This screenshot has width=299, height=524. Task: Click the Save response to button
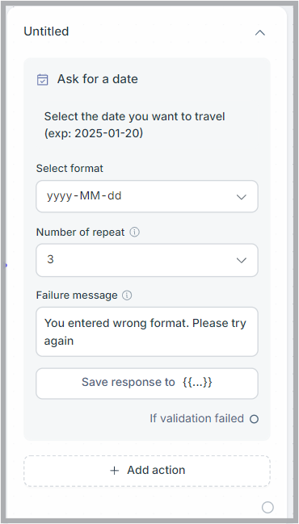coord(147,384)
